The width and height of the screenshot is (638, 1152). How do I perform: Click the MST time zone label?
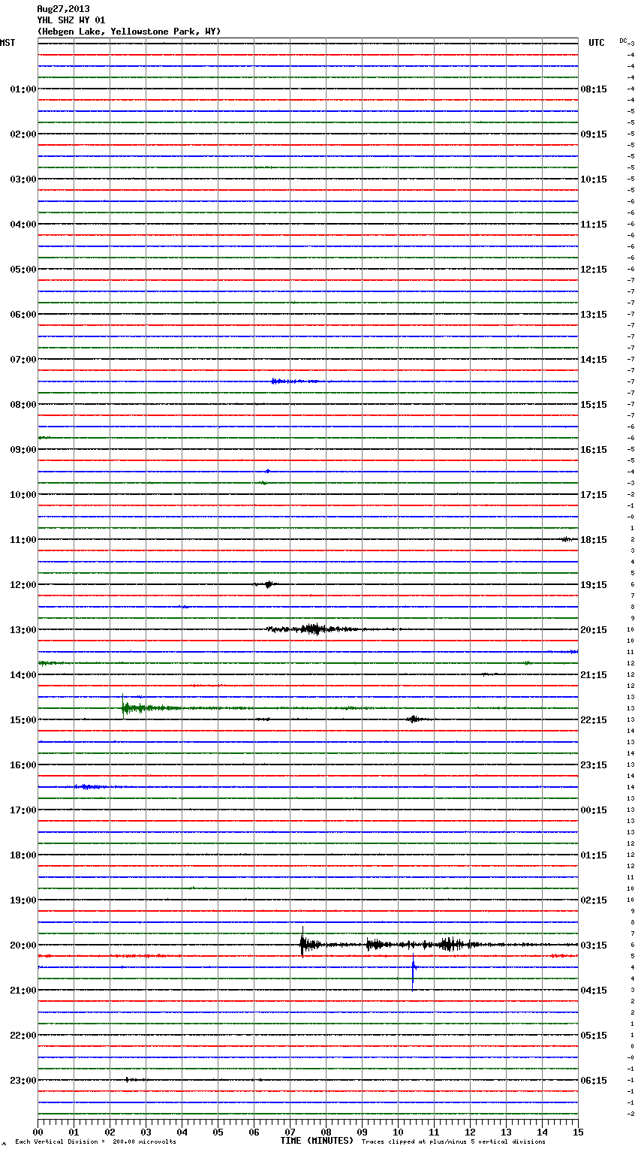(8, 43)
